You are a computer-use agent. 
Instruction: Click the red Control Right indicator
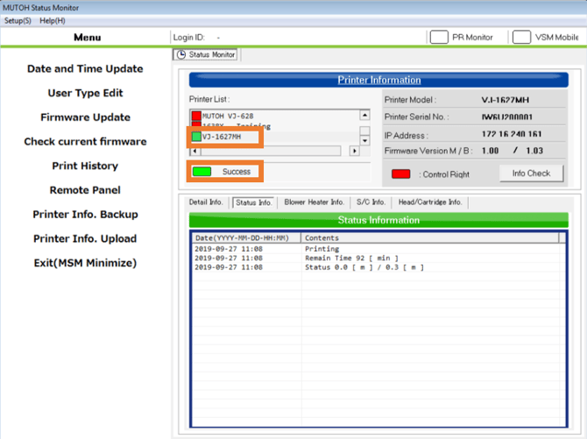click(x=401, y=174)
